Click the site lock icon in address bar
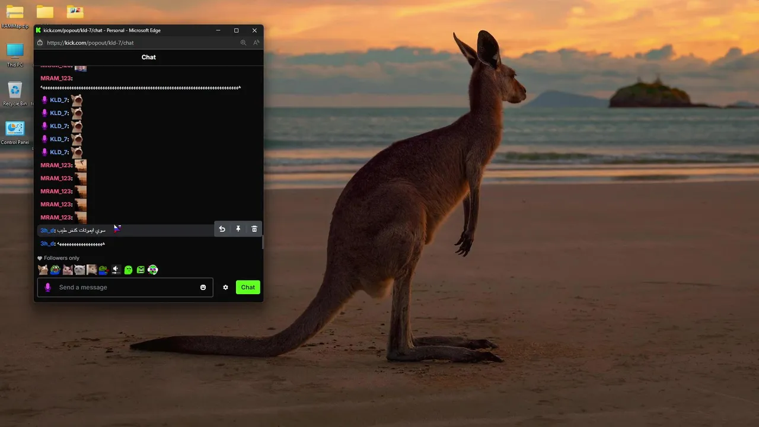The height and width of the screenshot is (427, 759). tap(40, 43)
